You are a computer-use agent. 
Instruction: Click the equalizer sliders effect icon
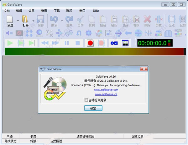tap(148, 33)
